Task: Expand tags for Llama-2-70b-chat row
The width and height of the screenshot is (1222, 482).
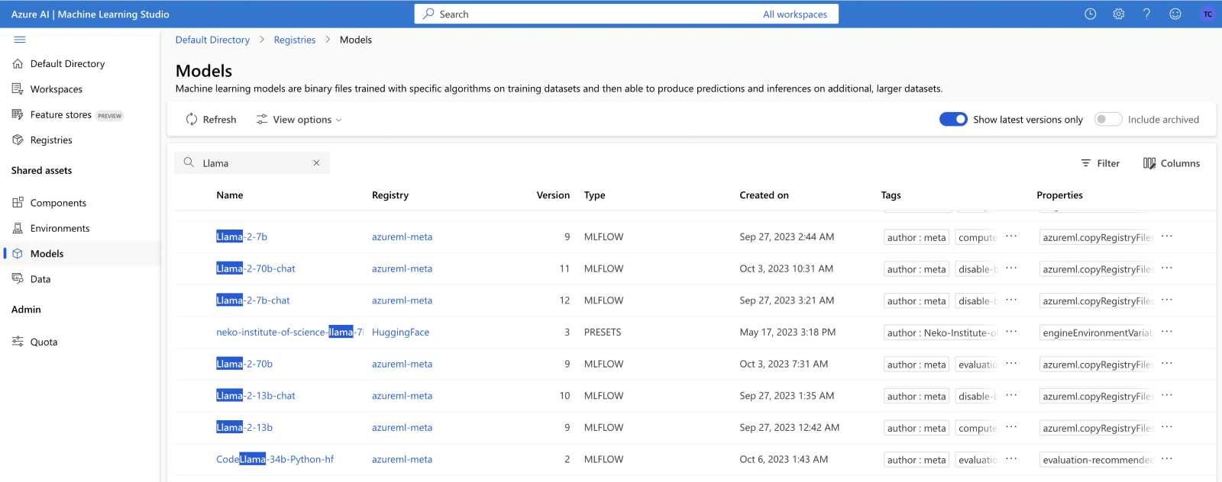Action: click(1011, 268)
